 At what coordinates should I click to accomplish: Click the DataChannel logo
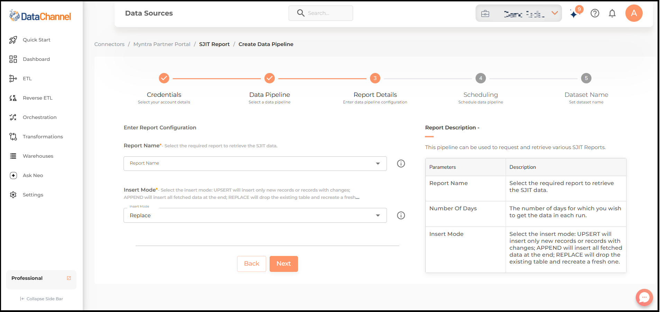coord(40,16)
